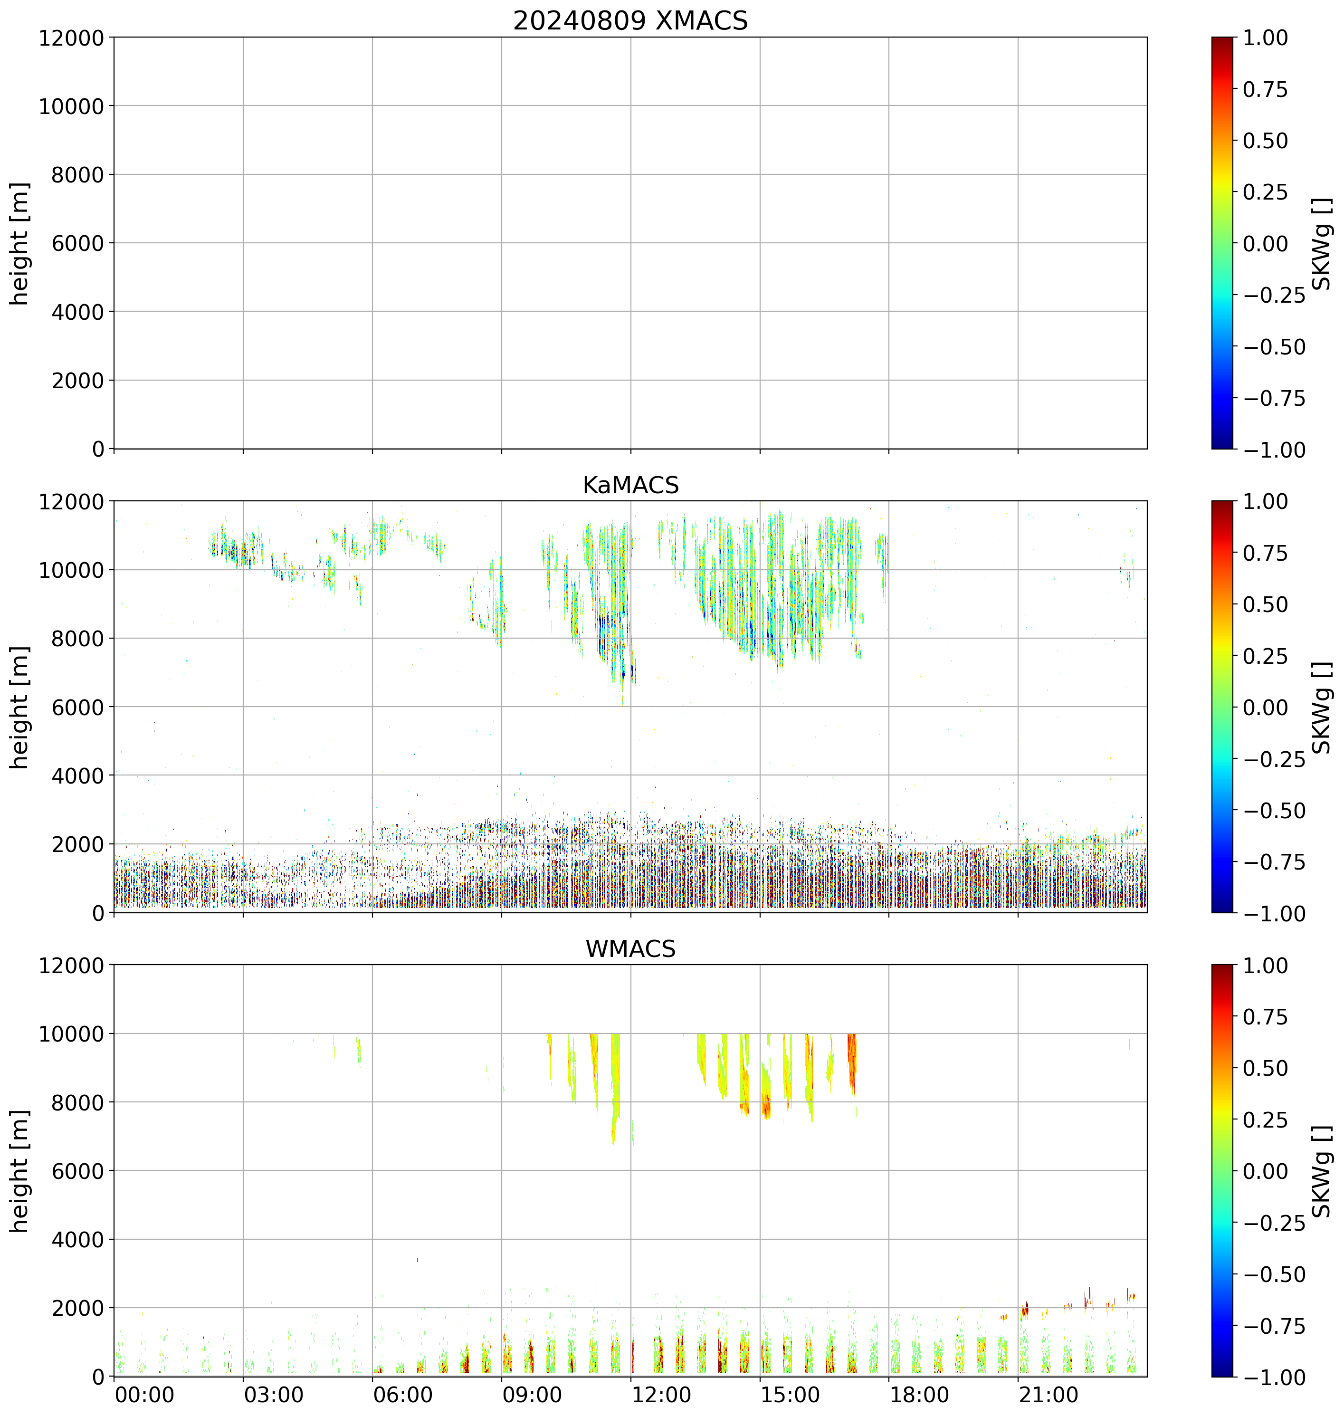Click the WMACS 'height [m]' axis label
The width and height of the screenshot is (1344, 1416).
(20, 1170)
